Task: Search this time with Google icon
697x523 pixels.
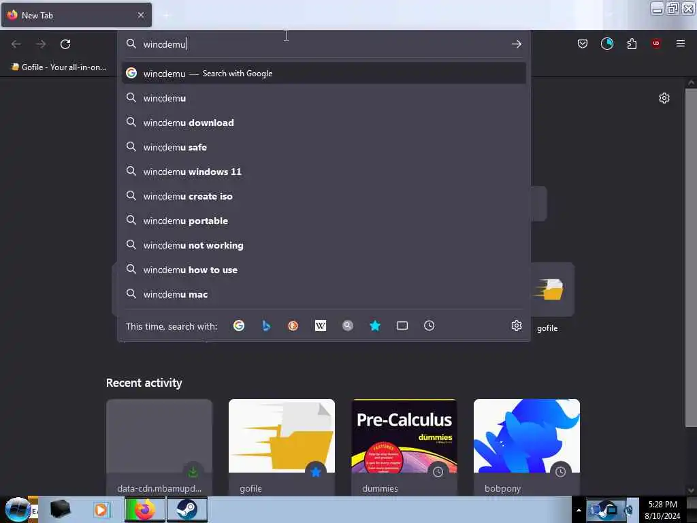Action: point(239,326)
